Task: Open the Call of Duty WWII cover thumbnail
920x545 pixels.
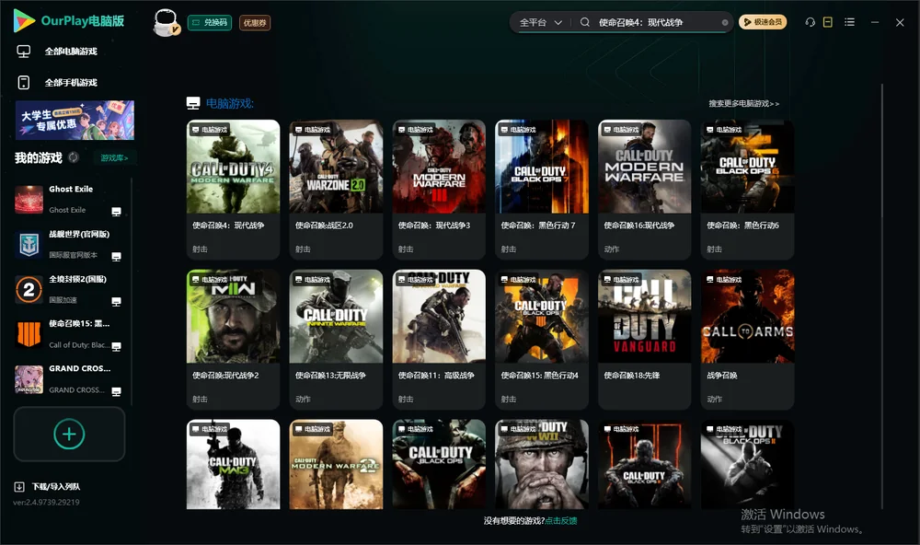Action: point(542,464)
